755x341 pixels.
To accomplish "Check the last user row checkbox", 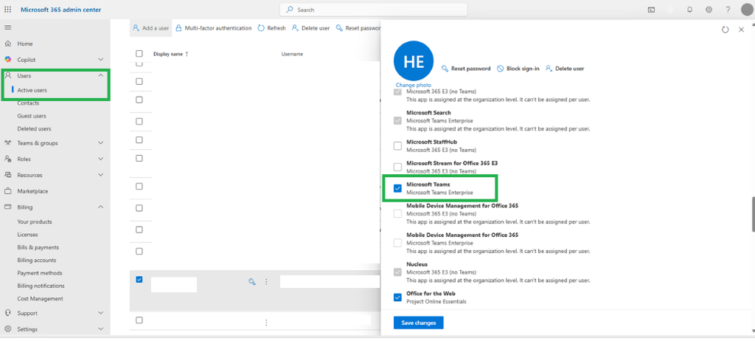I will [x=139, y=320].
